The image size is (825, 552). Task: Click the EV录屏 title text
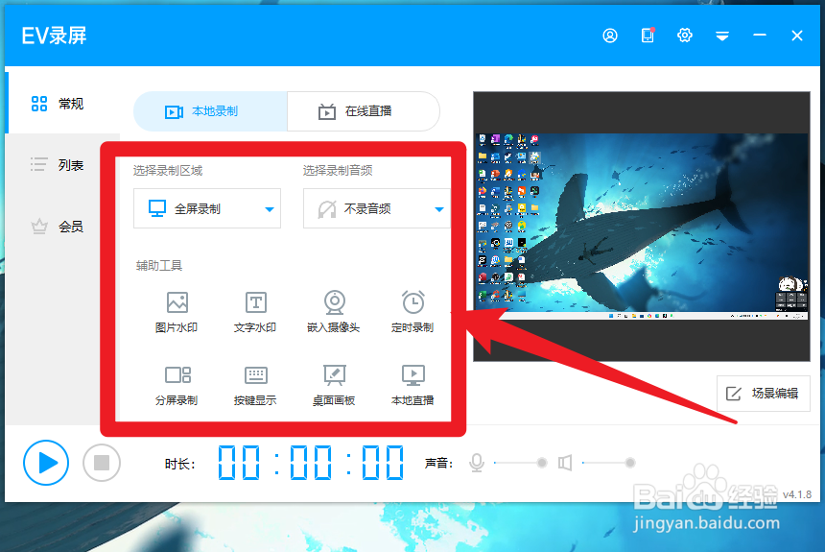pyautogui.click(x=54, y=36)
